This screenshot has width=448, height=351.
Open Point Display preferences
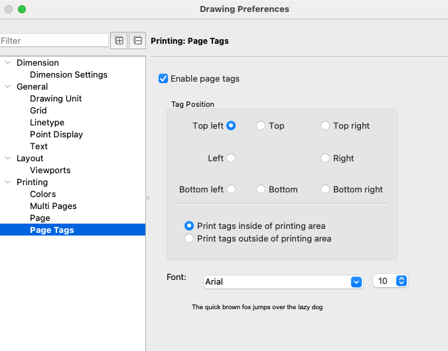point(56,134)
